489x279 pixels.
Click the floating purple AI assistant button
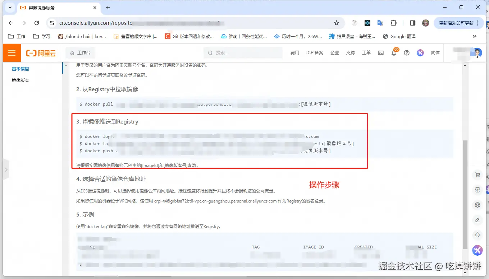(477, 250)
